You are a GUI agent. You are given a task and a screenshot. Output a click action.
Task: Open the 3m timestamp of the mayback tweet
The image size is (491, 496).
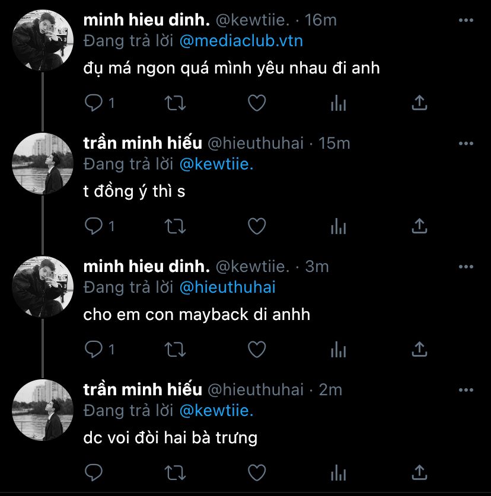point(317,267)
